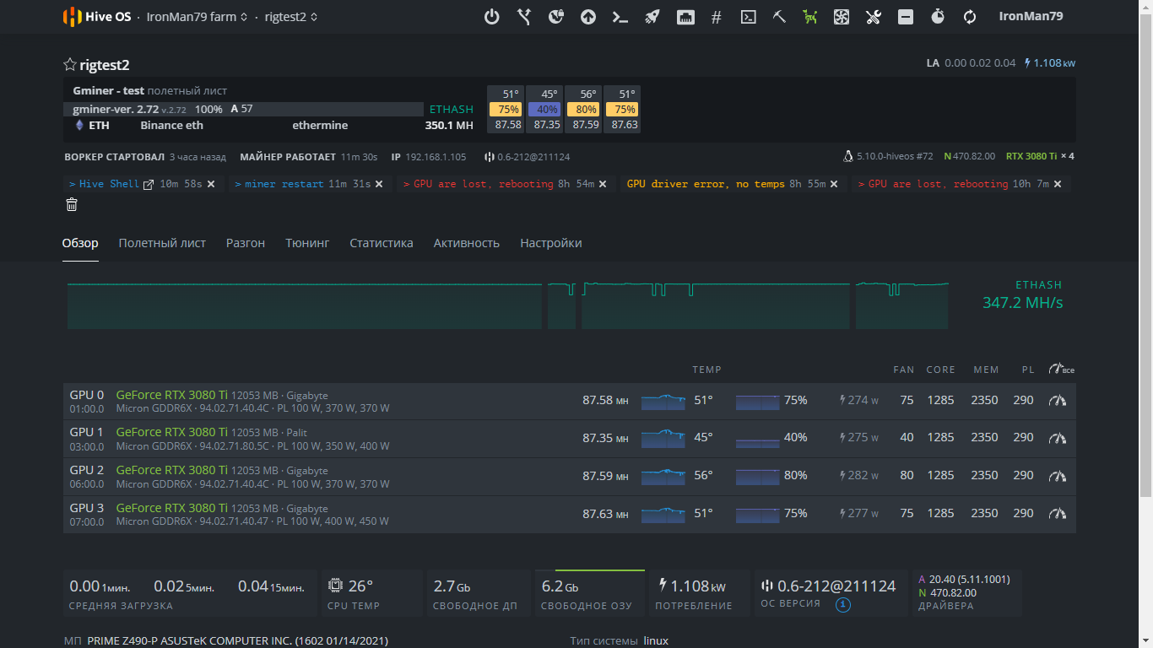Image resolution: width=1153 pixels, height=648 pixels.
Task: Switch to the Разгон tab
Action: [246, 243]
